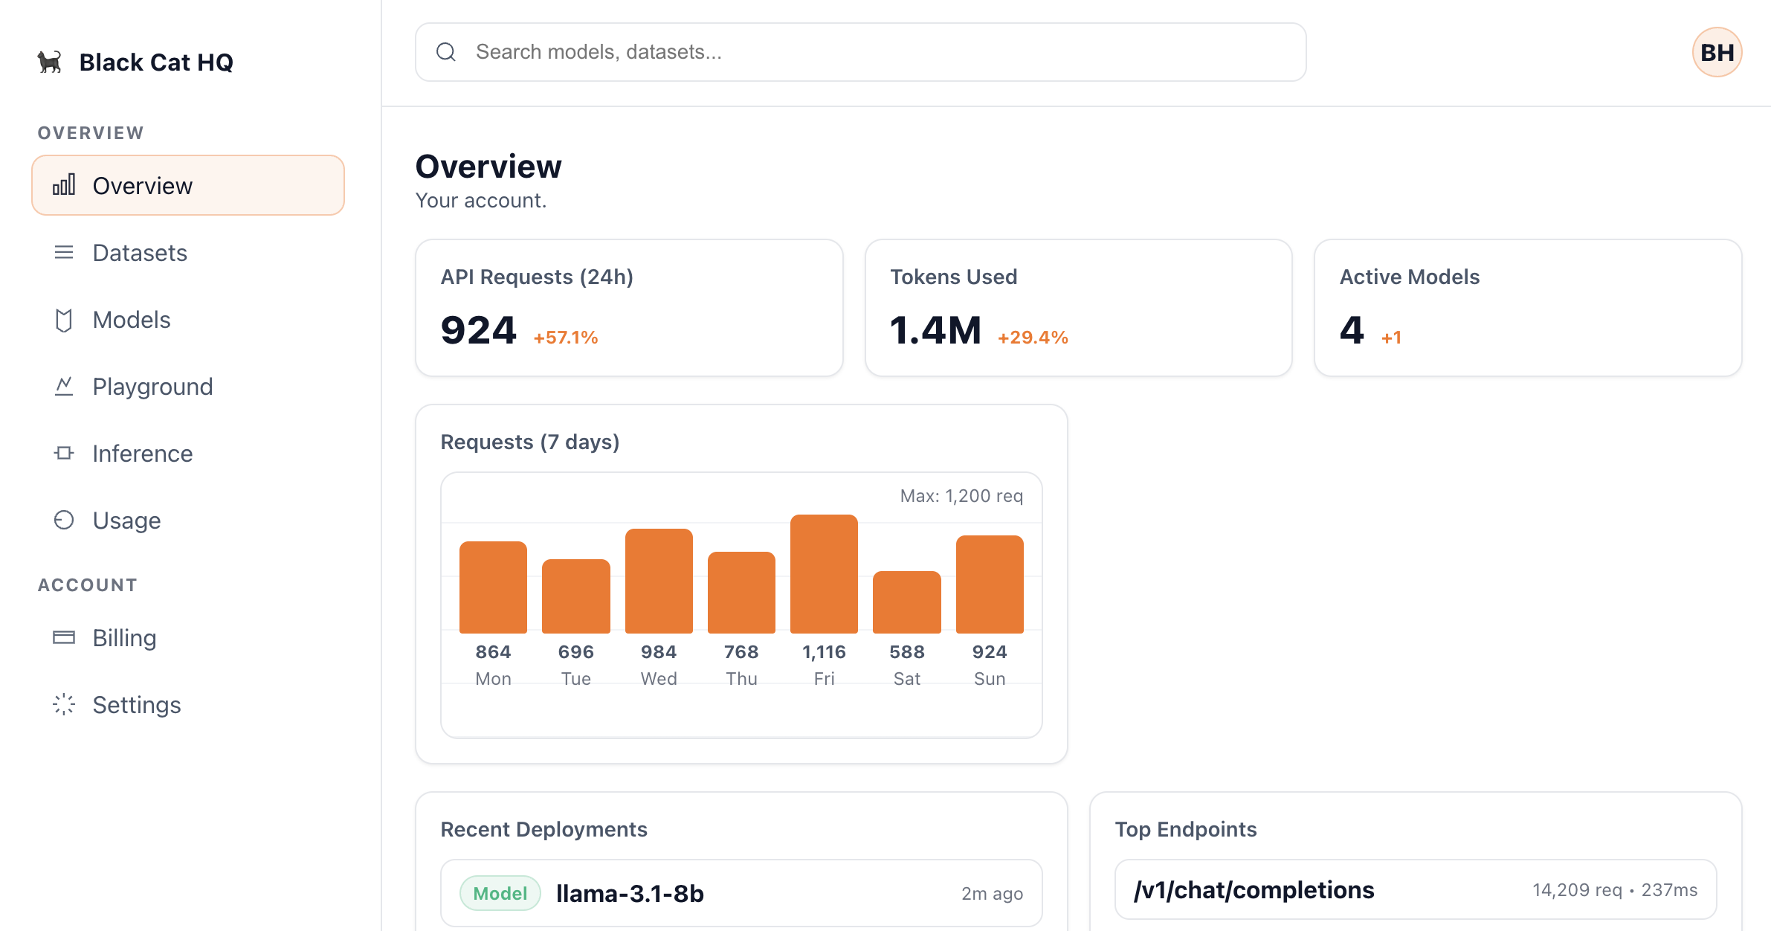Image resolution: width=1771 pixels, height=931 pixels.
Task: Click the Datasets list icon
Action: 64,253
